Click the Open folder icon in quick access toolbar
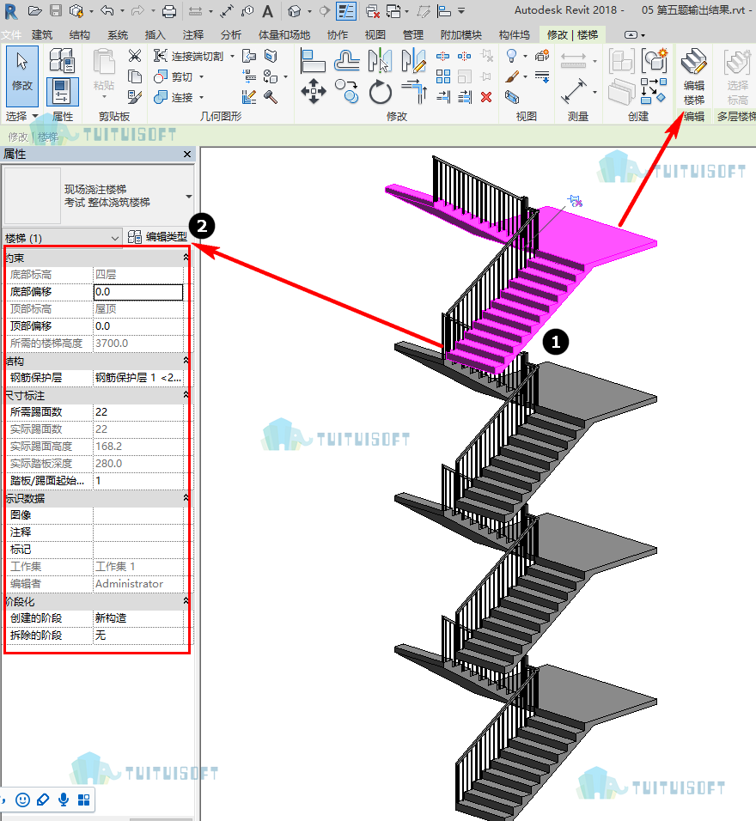 [x=34, y=10]
